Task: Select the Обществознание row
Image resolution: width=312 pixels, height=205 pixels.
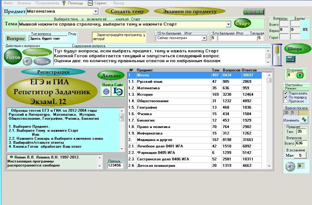Action: coord(194,101)
